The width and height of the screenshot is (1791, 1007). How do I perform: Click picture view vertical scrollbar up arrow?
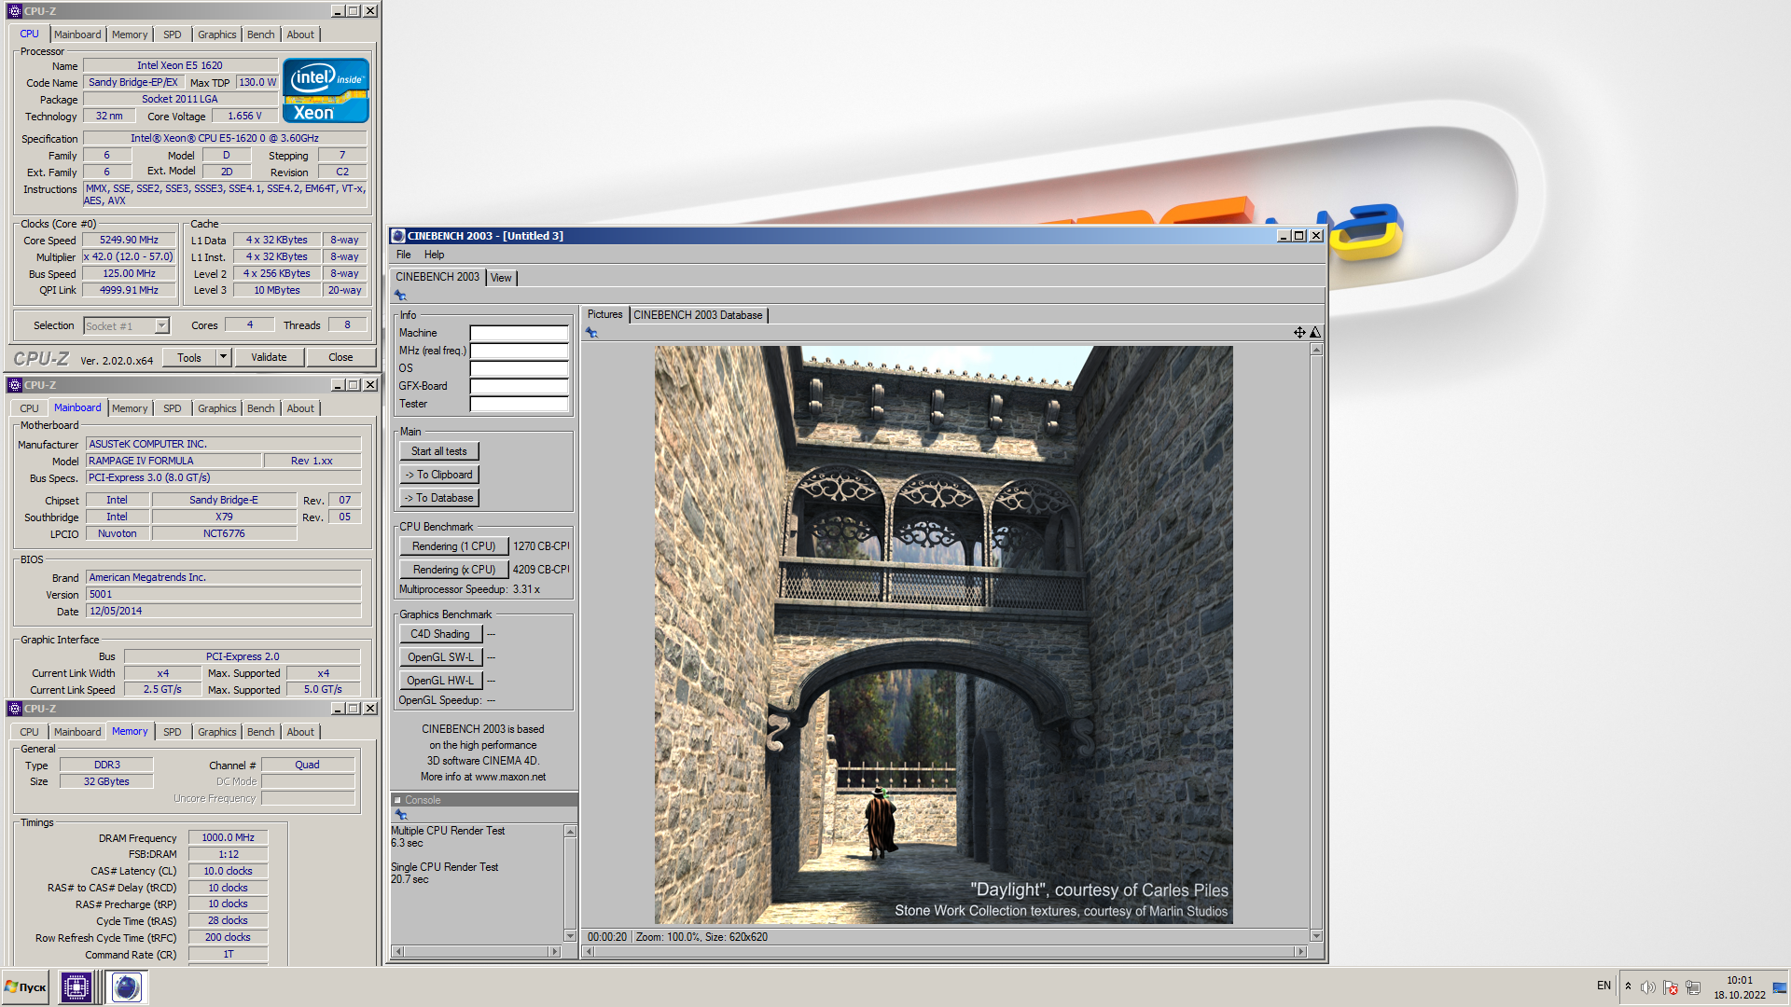(1316, 350)
